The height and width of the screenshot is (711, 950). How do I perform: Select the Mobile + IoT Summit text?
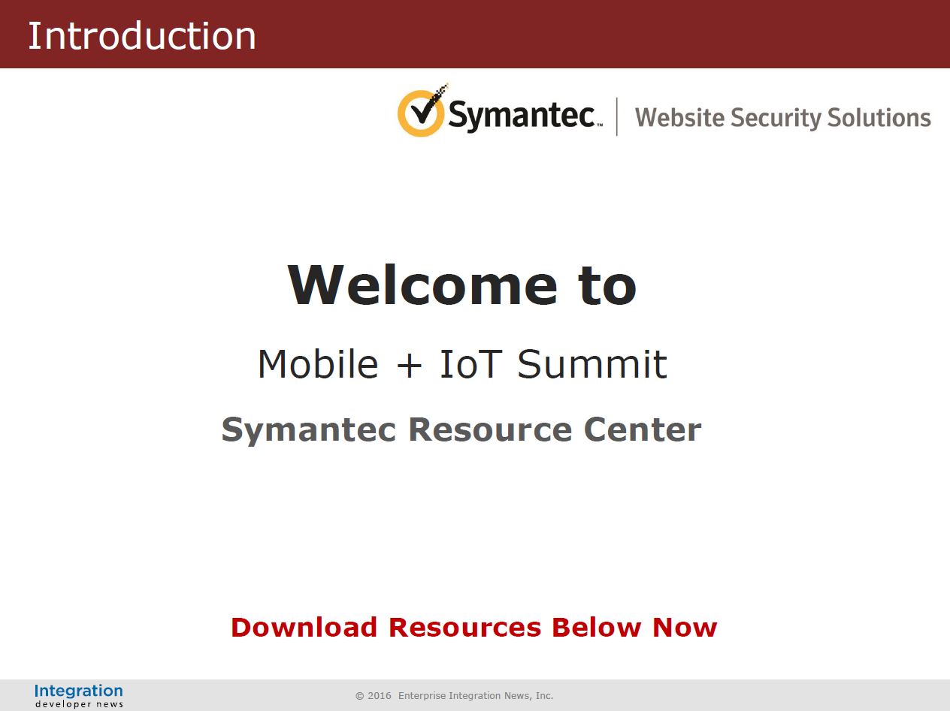[x=462, y=364]
